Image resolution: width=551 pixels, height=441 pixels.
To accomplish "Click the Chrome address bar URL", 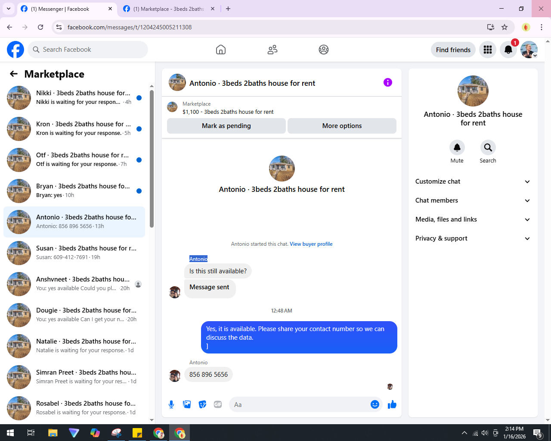I will 130,27.
